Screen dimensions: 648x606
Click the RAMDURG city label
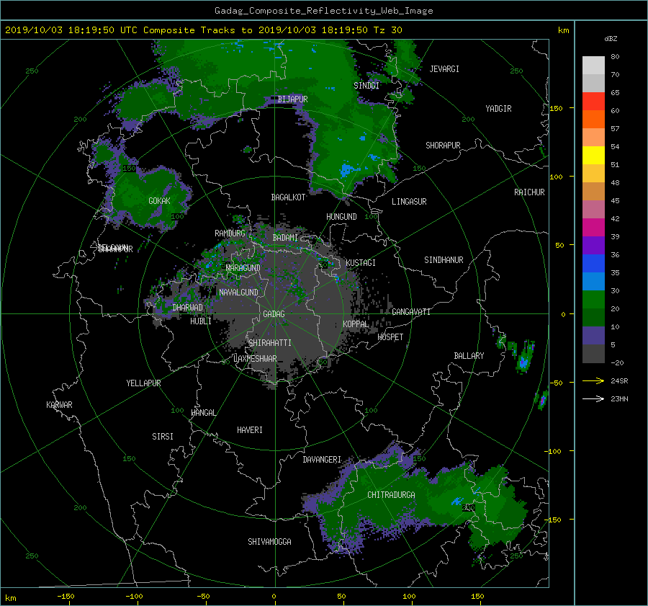[230, 233]
